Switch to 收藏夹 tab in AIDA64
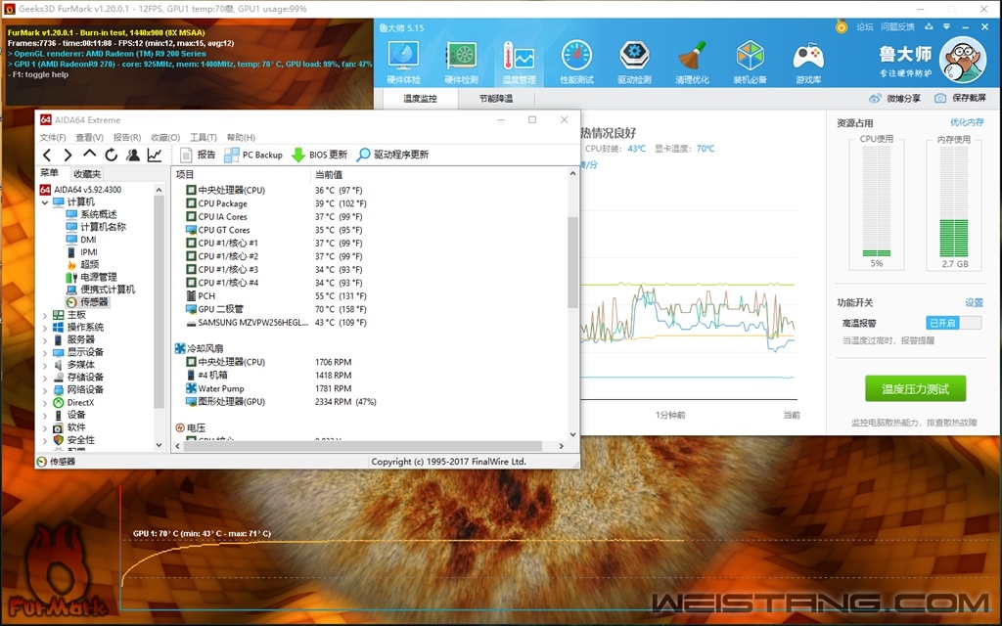This screenshot has height=626, width=1002. point(87,174)
